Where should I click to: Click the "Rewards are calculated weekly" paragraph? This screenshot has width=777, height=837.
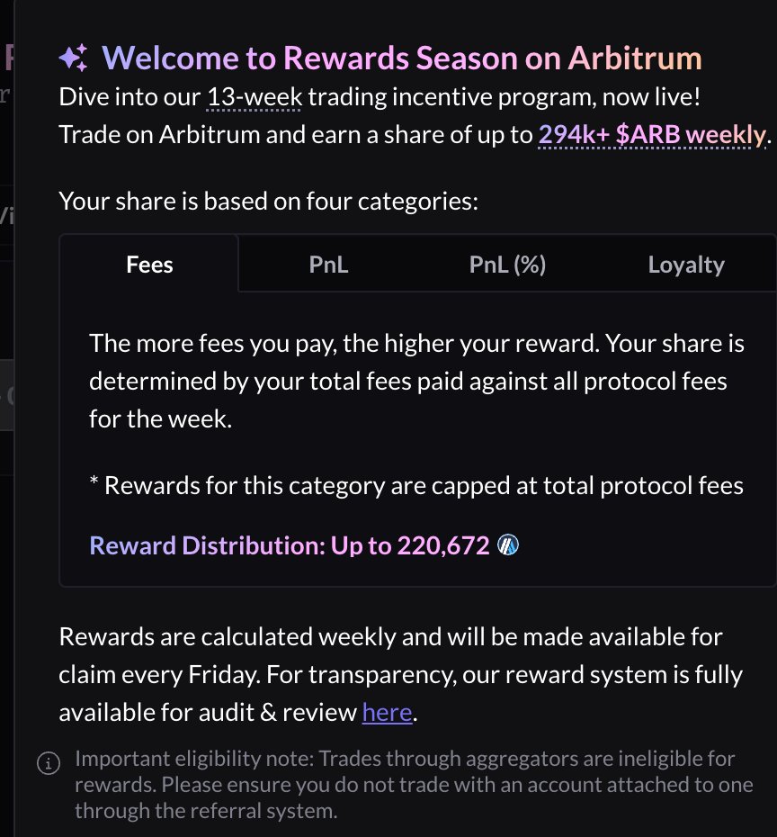tap(400, 674)
